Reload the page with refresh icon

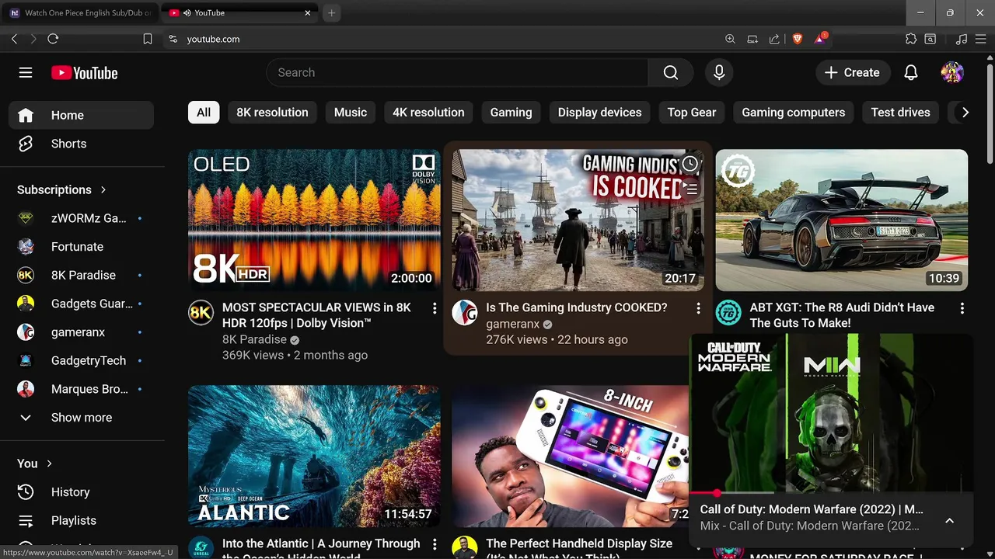click(53, 39)
